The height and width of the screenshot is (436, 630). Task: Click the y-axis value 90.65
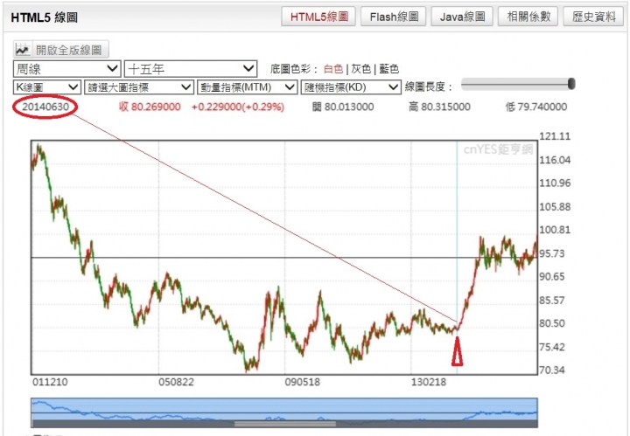pyautogui.click(x=552, y=277)
